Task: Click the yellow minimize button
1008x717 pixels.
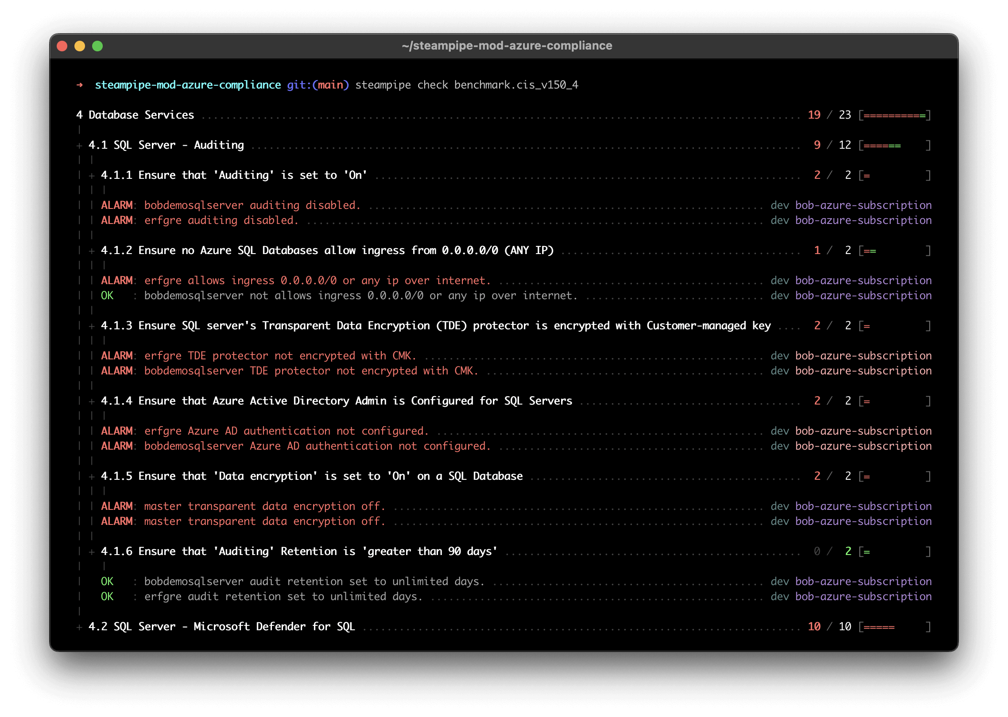Action: tap(80, 46)
